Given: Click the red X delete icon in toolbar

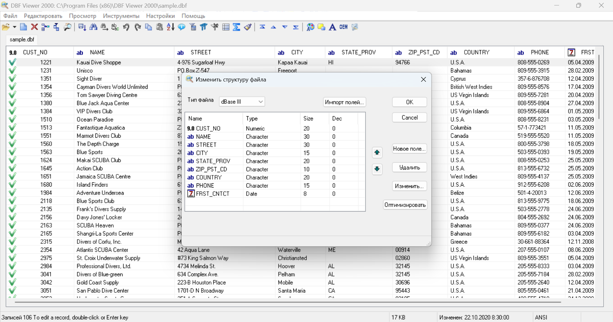Looking at the screenshot, I should [34, 27].
